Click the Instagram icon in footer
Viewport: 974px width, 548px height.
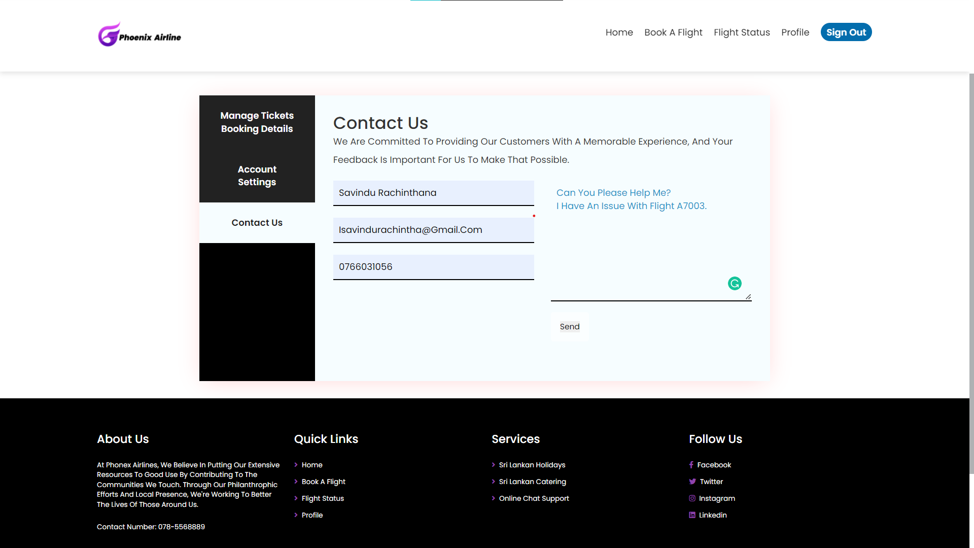point(692,498)
